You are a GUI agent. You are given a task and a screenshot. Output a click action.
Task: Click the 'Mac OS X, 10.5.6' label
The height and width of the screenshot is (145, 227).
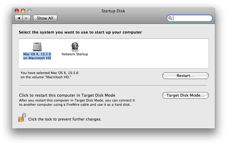point(37,54)
